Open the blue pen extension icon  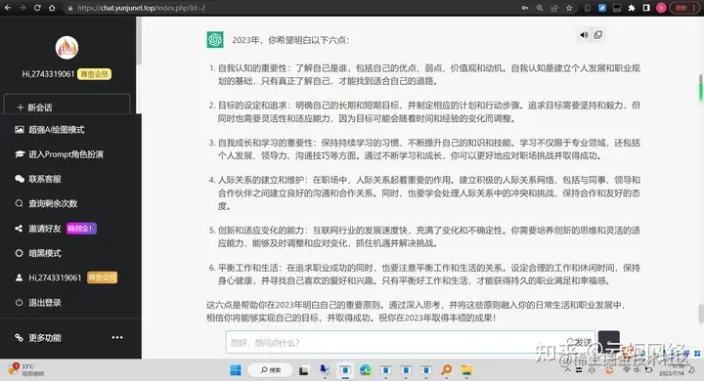coord(602,8)
